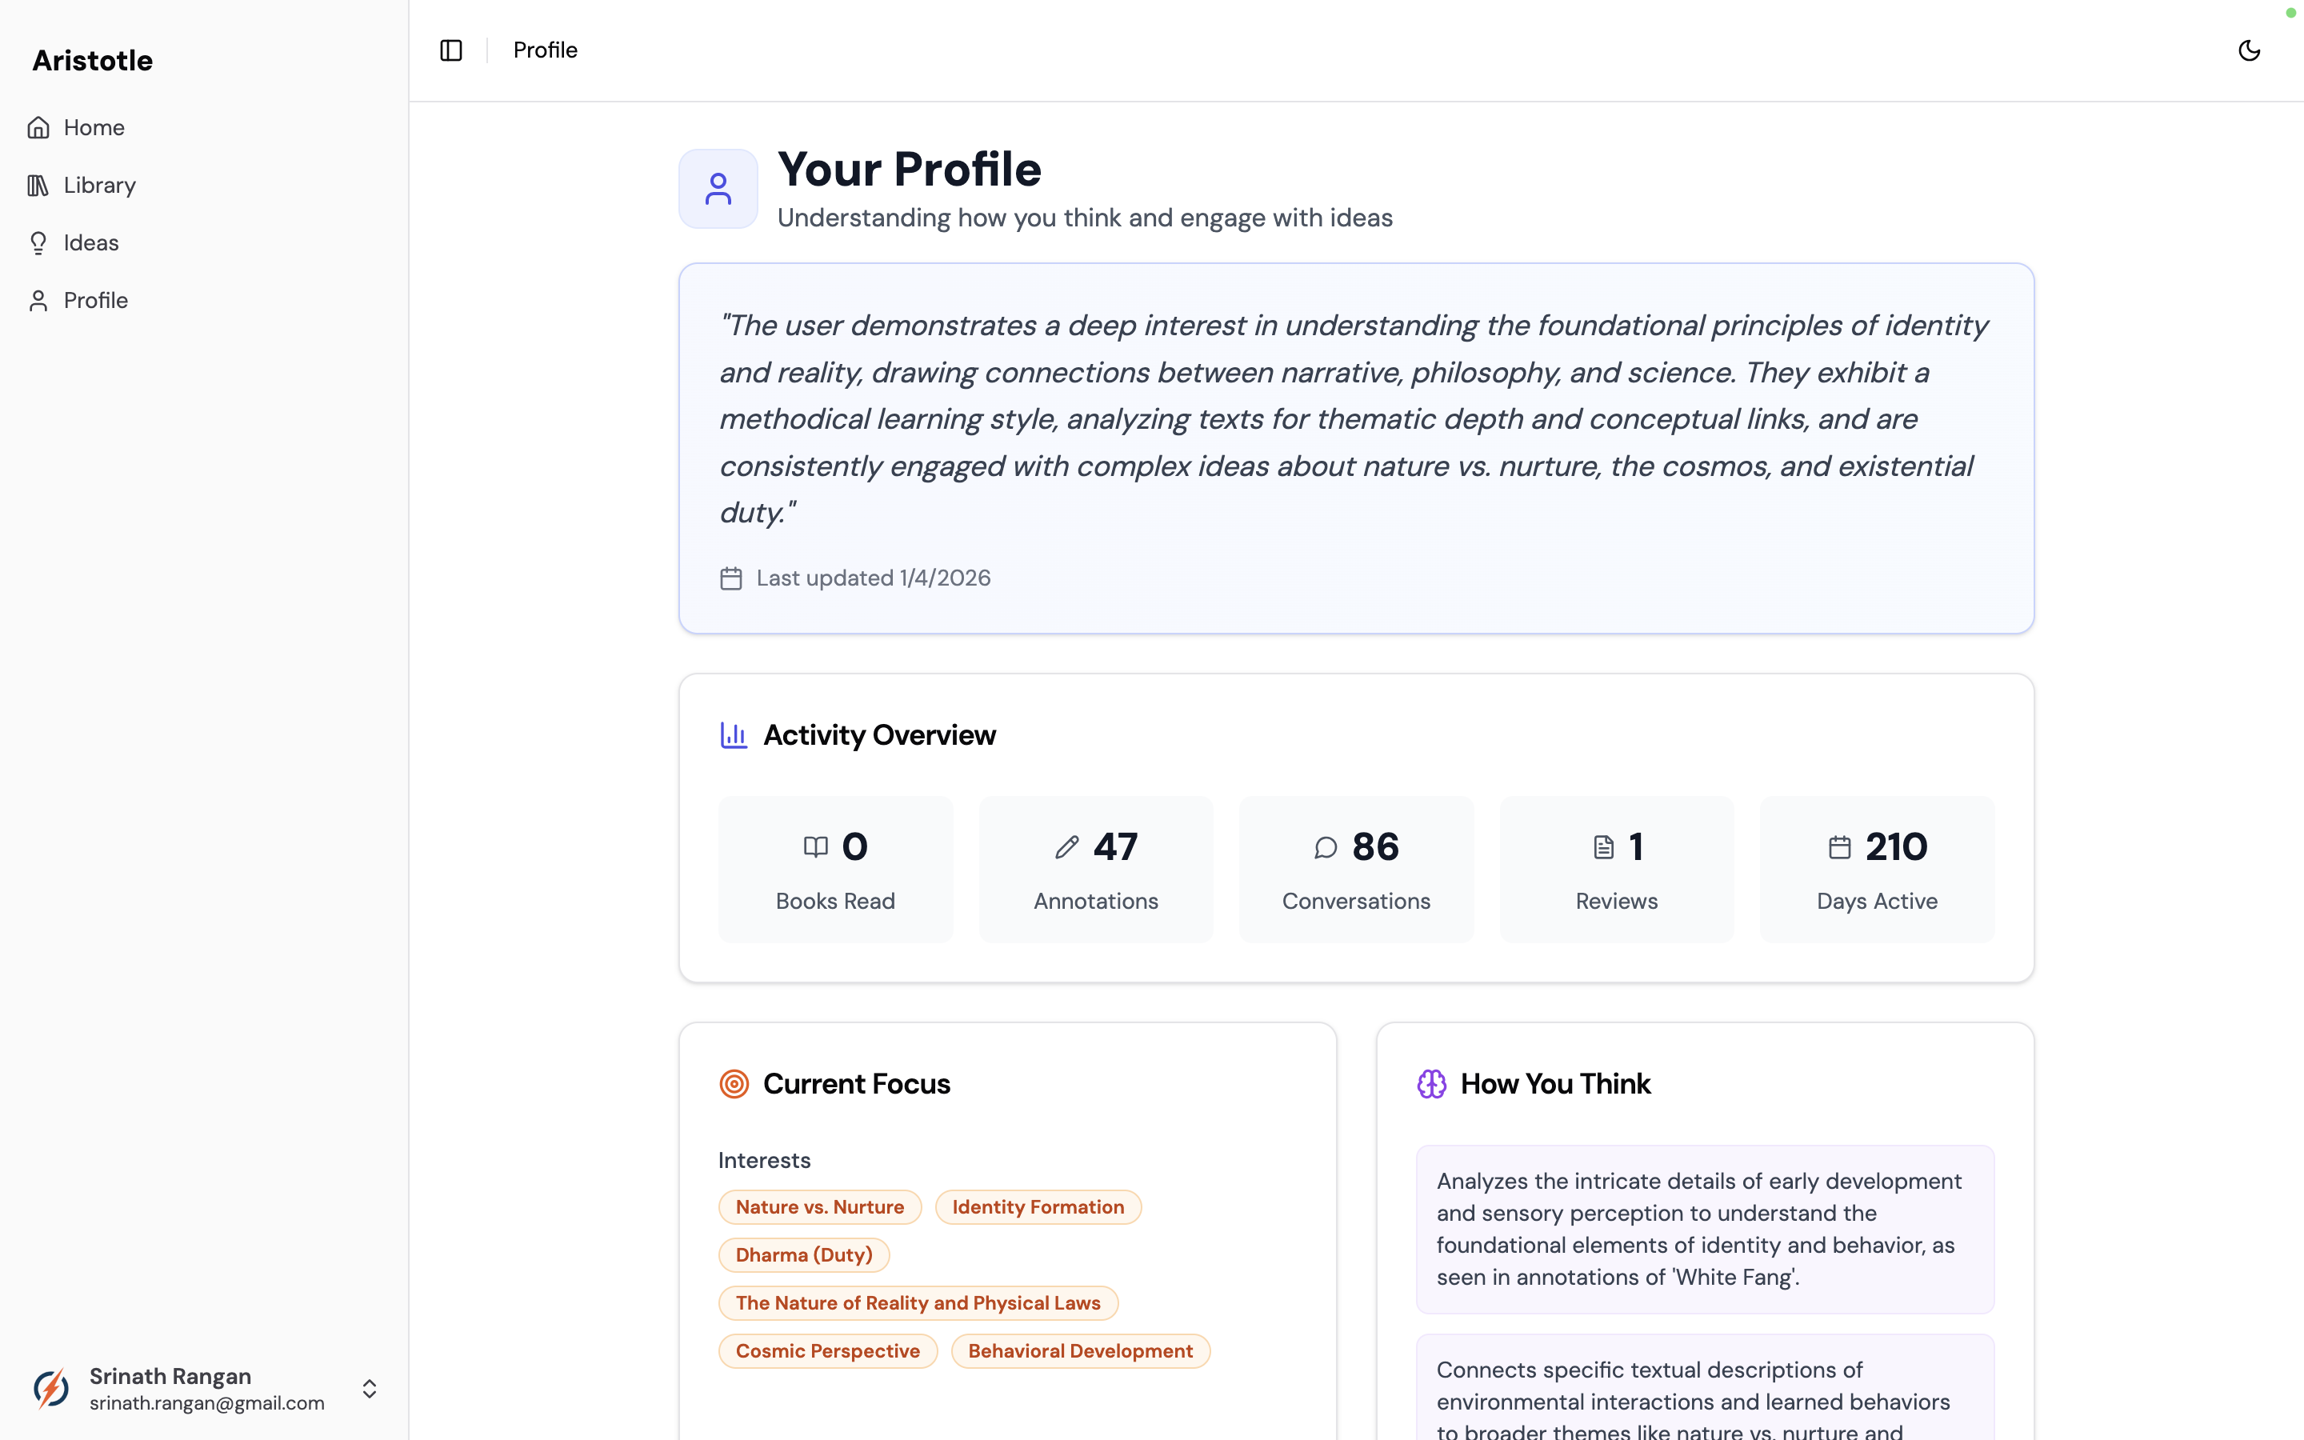Click the calendar icon beside Last updated
The image size is (2304, 1440).
click(730, 579)
